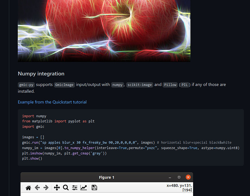The image size is (250, 196).
Task: Click the glowing apples image
Action: (x=104, y=31)
